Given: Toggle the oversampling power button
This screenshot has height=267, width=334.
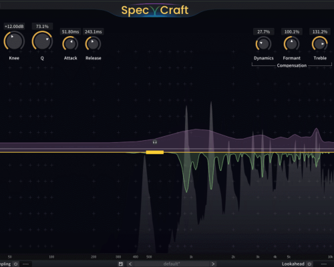Looking at the screenshot, I should coord(15,264).
